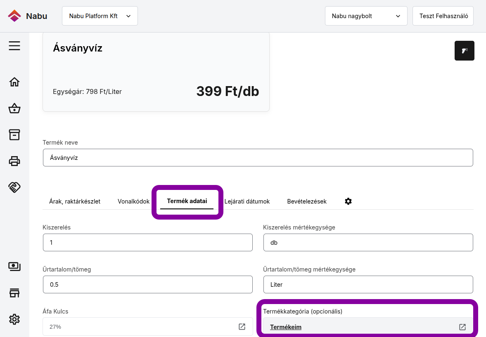Open the Termékeim category link
Image resolution: width=486 pixels, height=337 pixels.
click(x=286, y=327)
